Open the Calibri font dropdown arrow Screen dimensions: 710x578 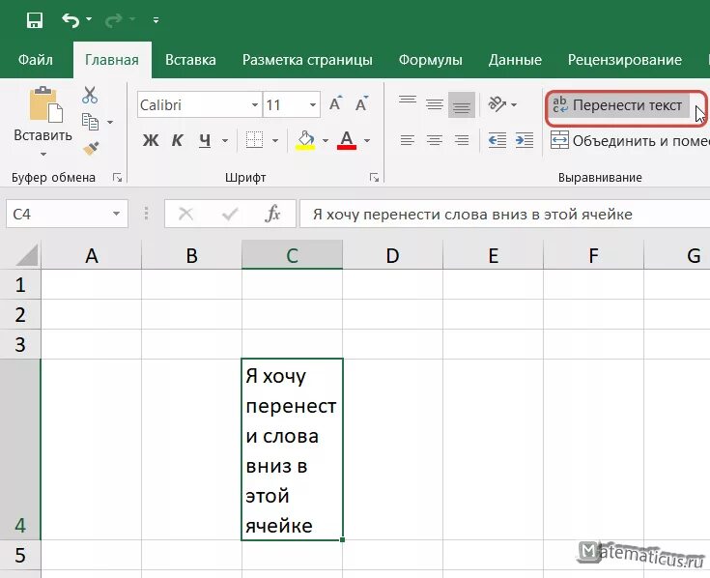coord(255,105)
